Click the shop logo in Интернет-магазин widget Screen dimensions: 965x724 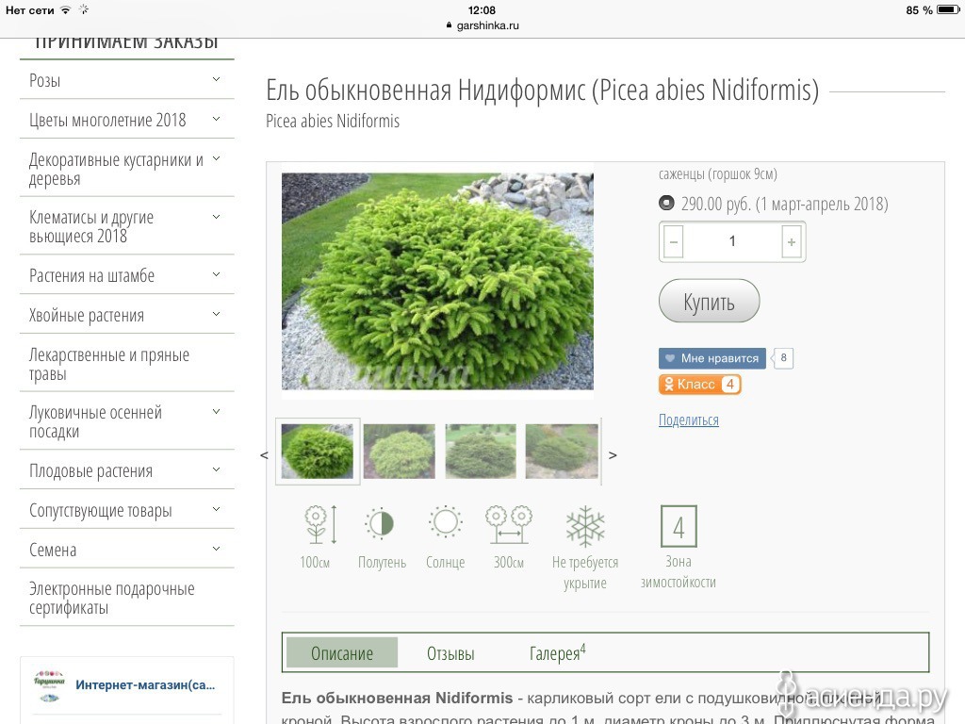tap(49, 686)
